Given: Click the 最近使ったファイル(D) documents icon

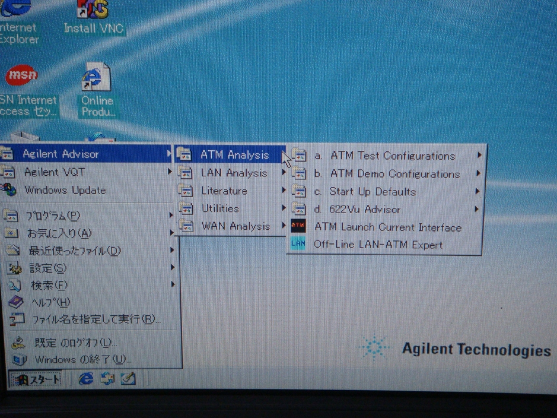Looking at the screenshot, I should [x=13, y=250].
